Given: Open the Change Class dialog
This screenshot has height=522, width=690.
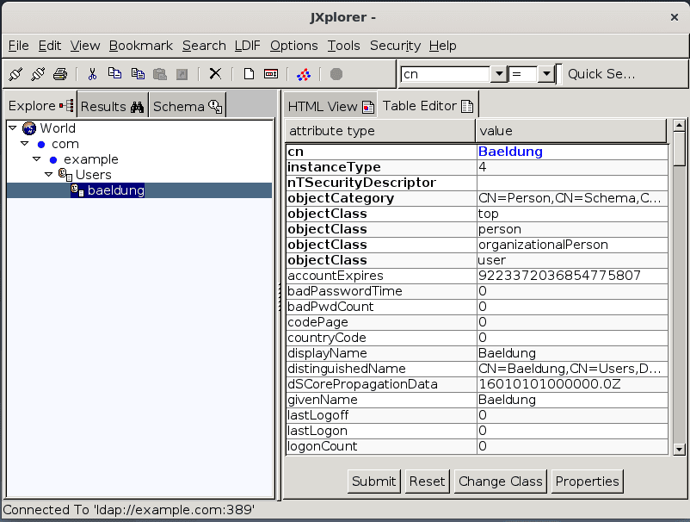Looking at the screenshot, I should (500, 482).
